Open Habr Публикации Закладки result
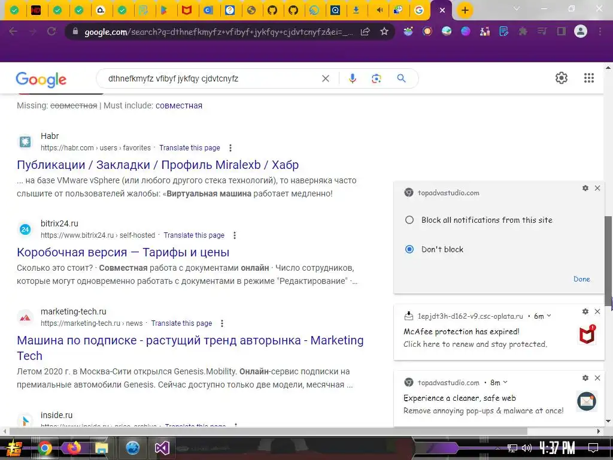The width and height of the screenshot is (613, 460). 157,165
